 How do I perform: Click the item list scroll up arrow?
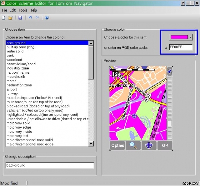point(91,43)
